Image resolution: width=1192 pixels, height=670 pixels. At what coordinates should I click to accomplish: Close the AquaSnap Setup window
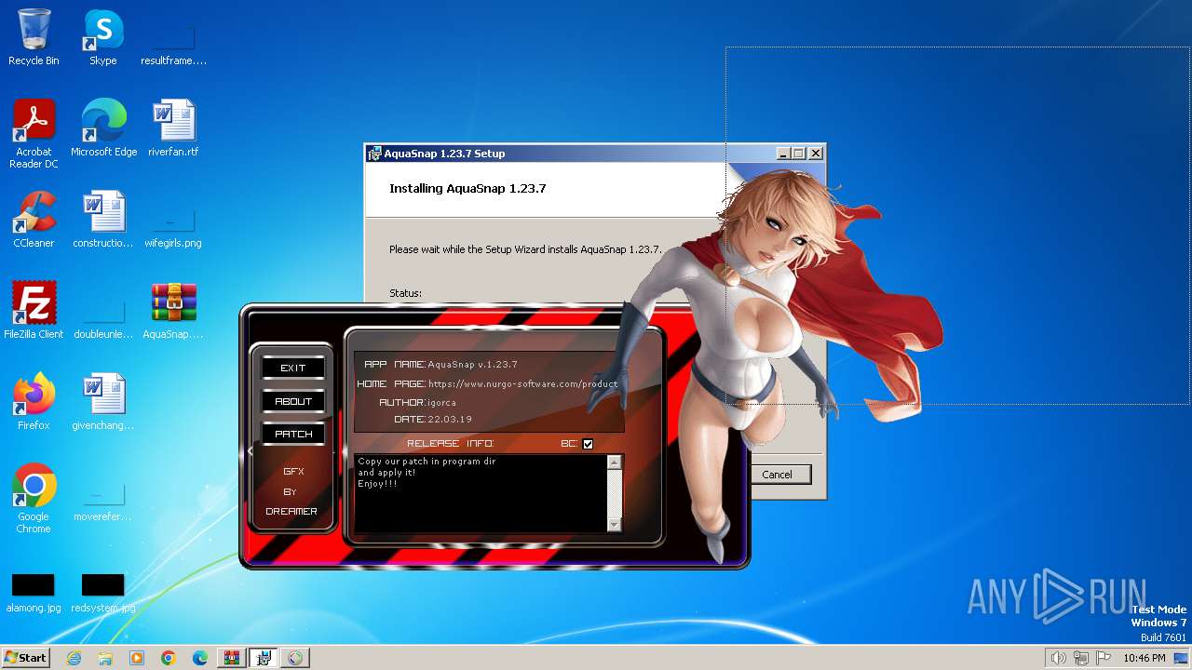816,154
